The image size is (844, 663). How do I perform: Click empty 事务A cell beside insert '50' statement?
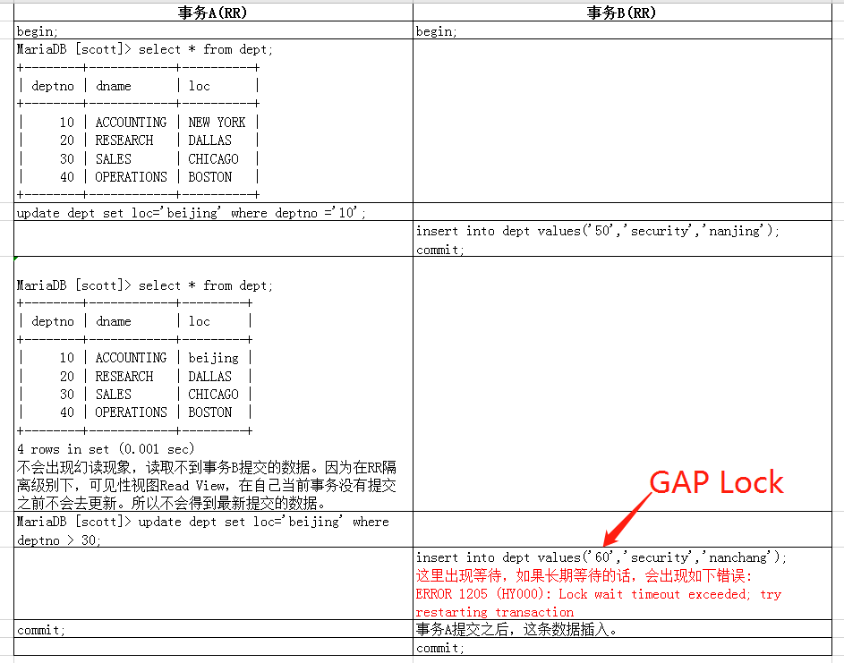tap(213, 239)
